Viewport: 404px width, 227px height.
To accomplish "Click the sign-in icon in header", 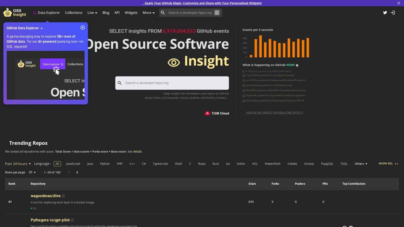I will click(393, 13).
